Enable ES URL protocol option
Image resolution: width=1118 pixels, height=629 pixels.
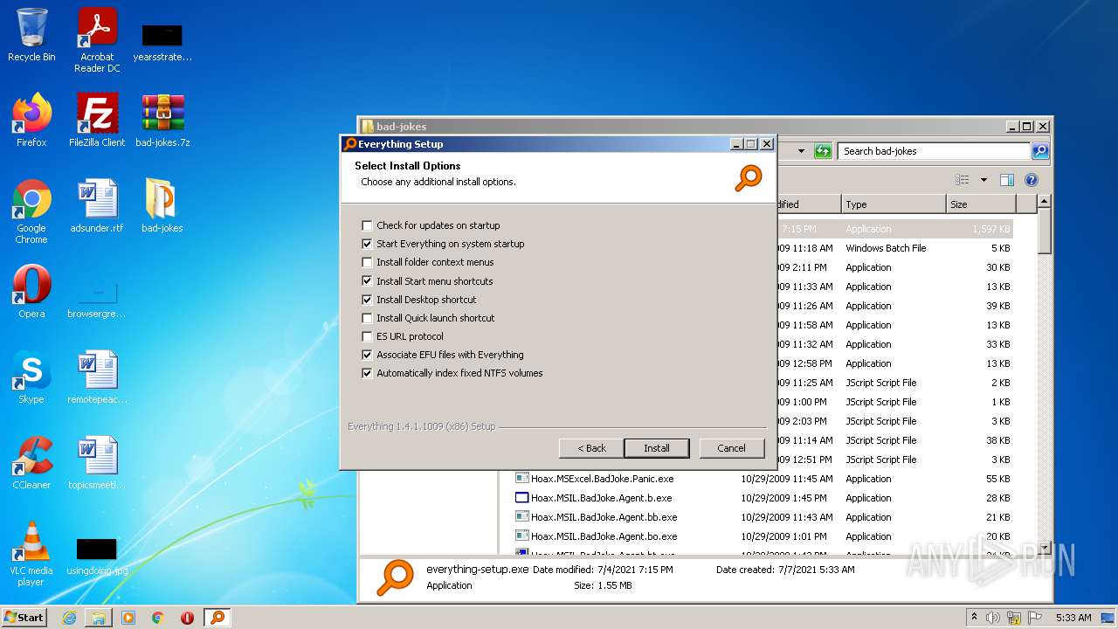pyautogui.click(x=367, y=336)
